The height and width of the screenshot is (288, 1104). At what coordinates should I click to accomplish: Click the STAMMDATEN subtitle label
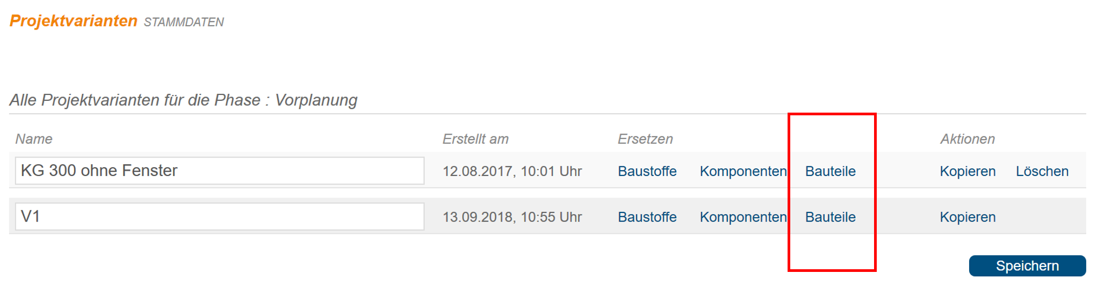184,22
